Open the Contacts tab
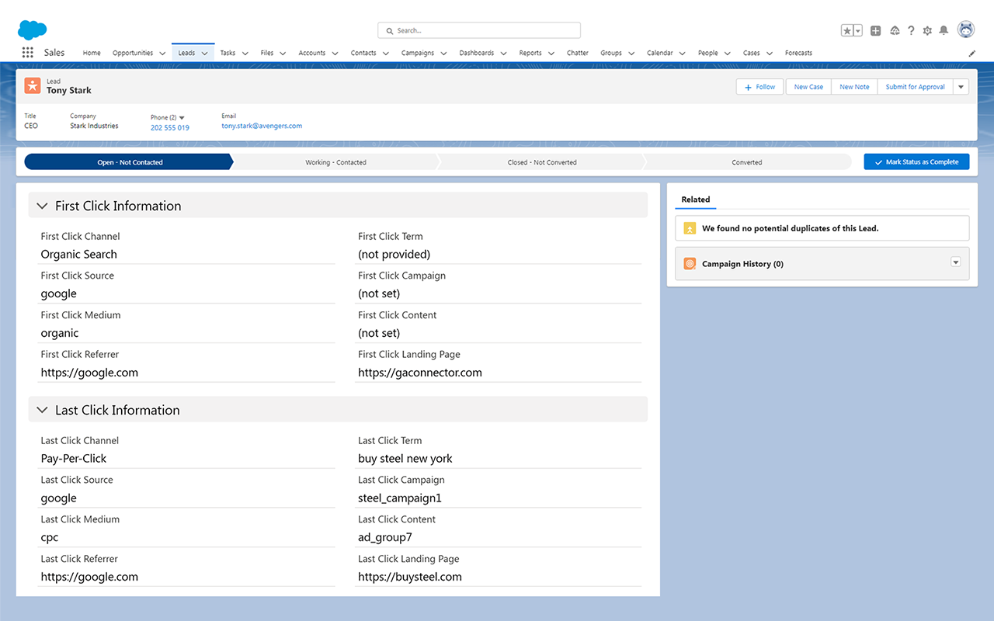 (x=363, y=53)
